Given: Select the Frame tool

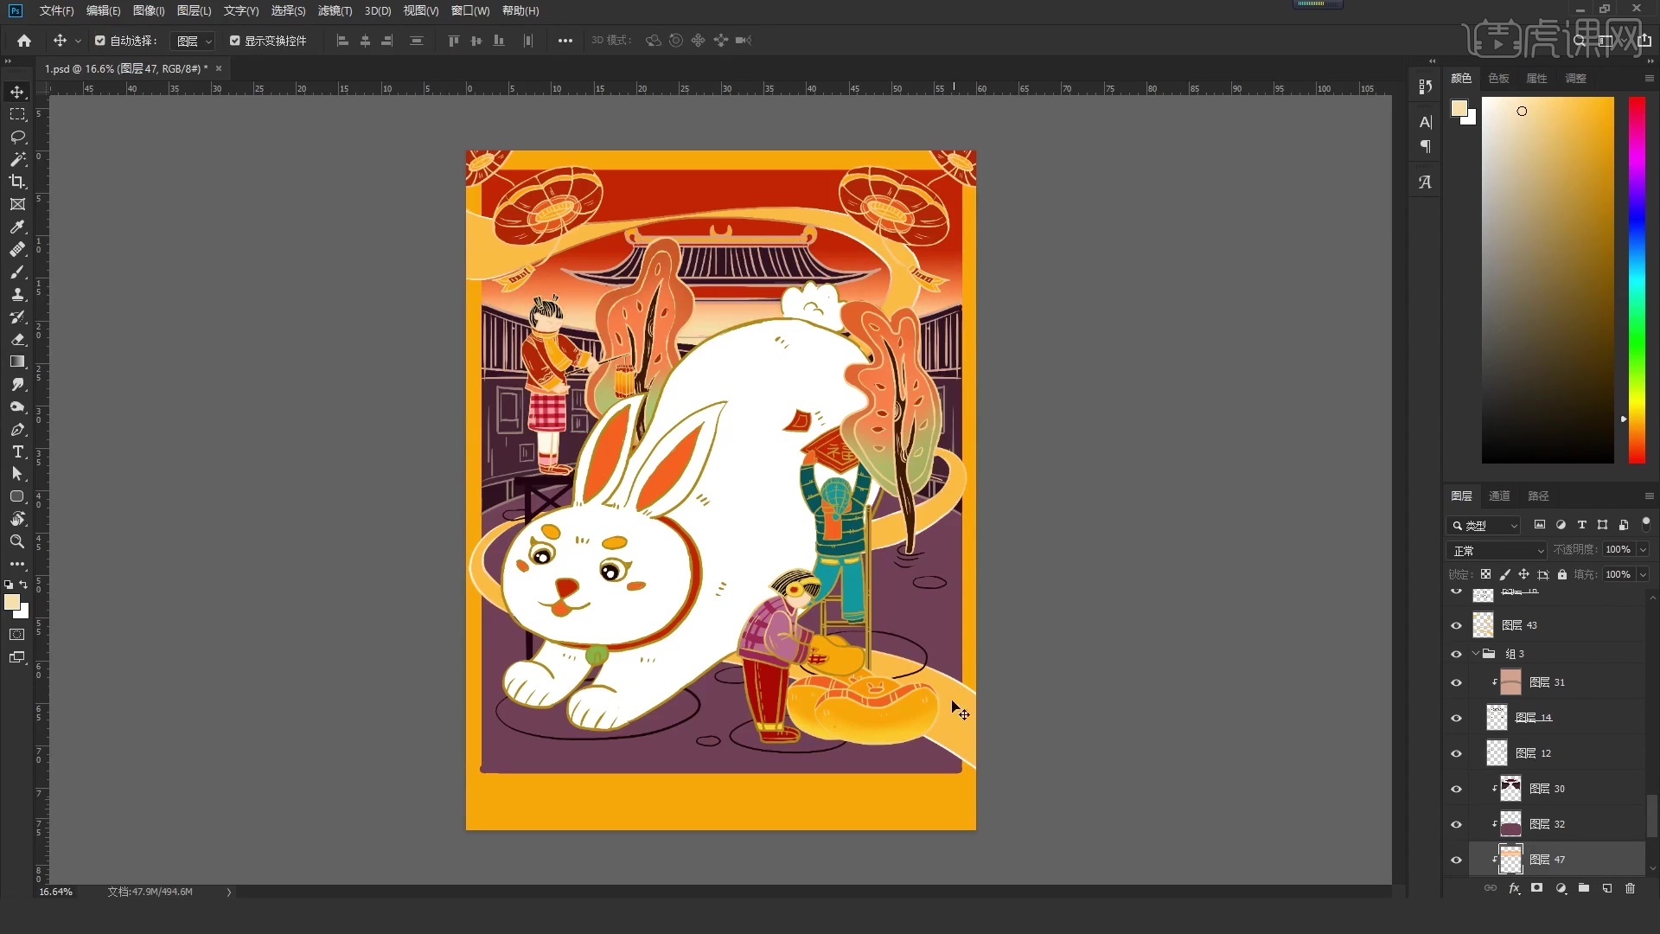Looking at the screenshot, I should (17, 204).
